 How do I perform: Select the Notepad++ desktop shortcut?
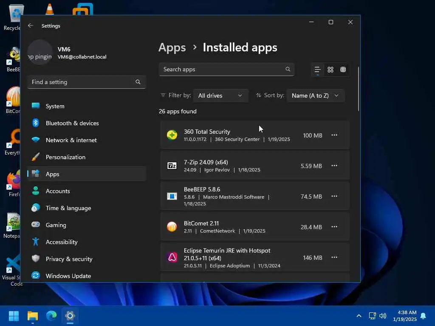11,225
